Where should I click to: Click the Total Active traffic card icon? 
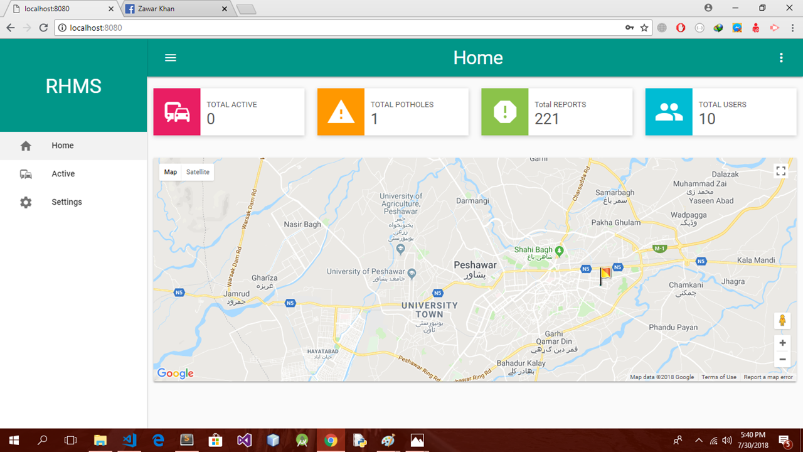pos(176,112)
